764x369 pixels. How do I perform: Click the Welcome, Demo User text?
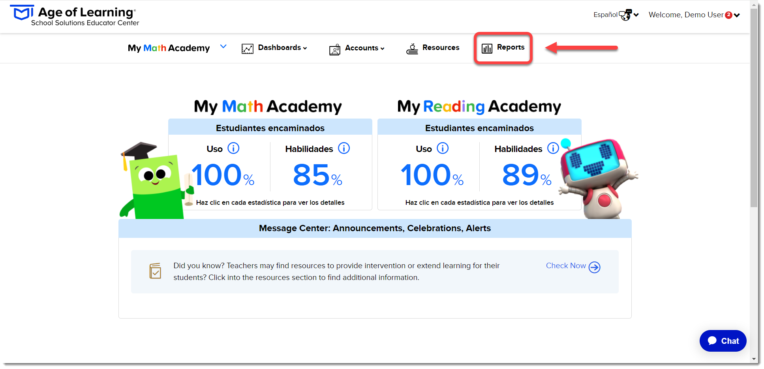[x=686, y=15]
